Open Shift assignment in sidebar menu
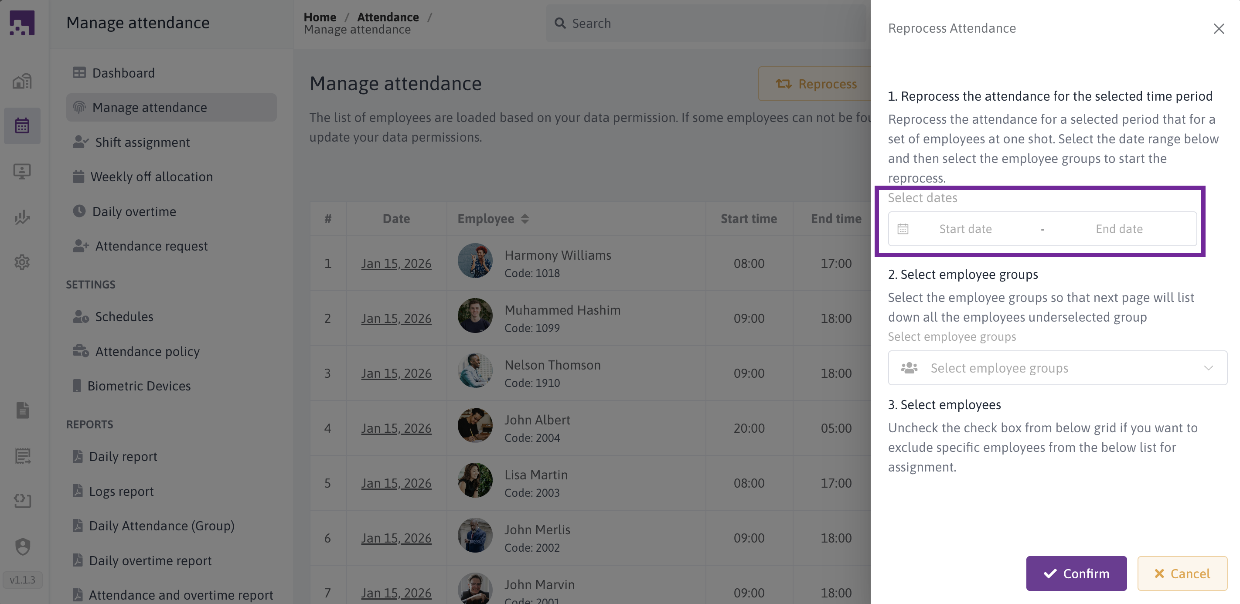1240x604 pixels. [142, 143]
